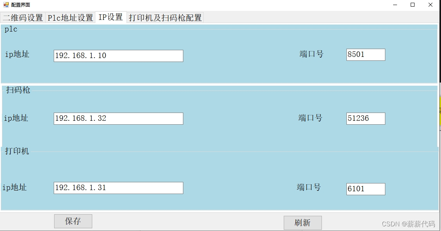
Task: Click the plc 端口号 field showing 8501
Action: click(365, 55)
